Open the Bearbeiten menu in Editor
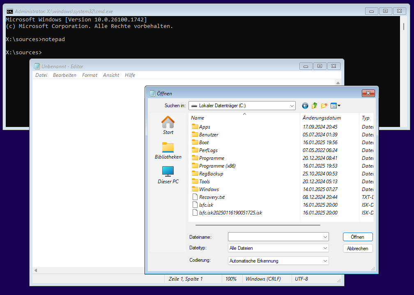Screen dimensions: 414x295 65,75
